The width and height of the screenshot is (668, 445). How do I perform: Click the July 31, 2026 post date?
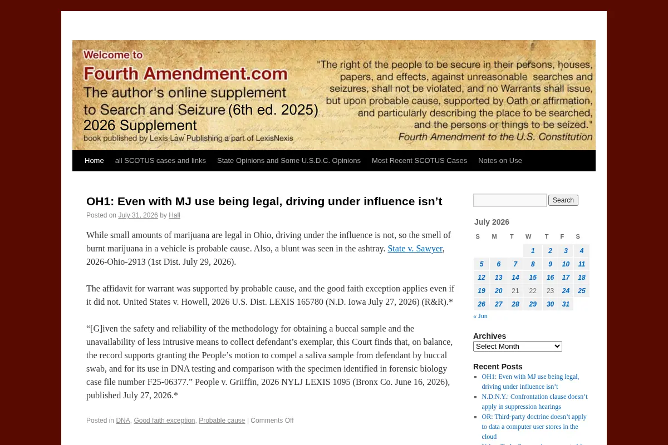138,215
